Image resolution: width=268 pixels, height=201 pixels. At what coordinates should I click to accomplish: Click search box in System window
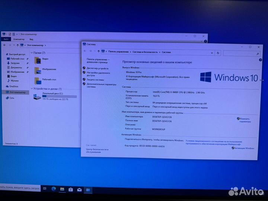click(242, 54)
